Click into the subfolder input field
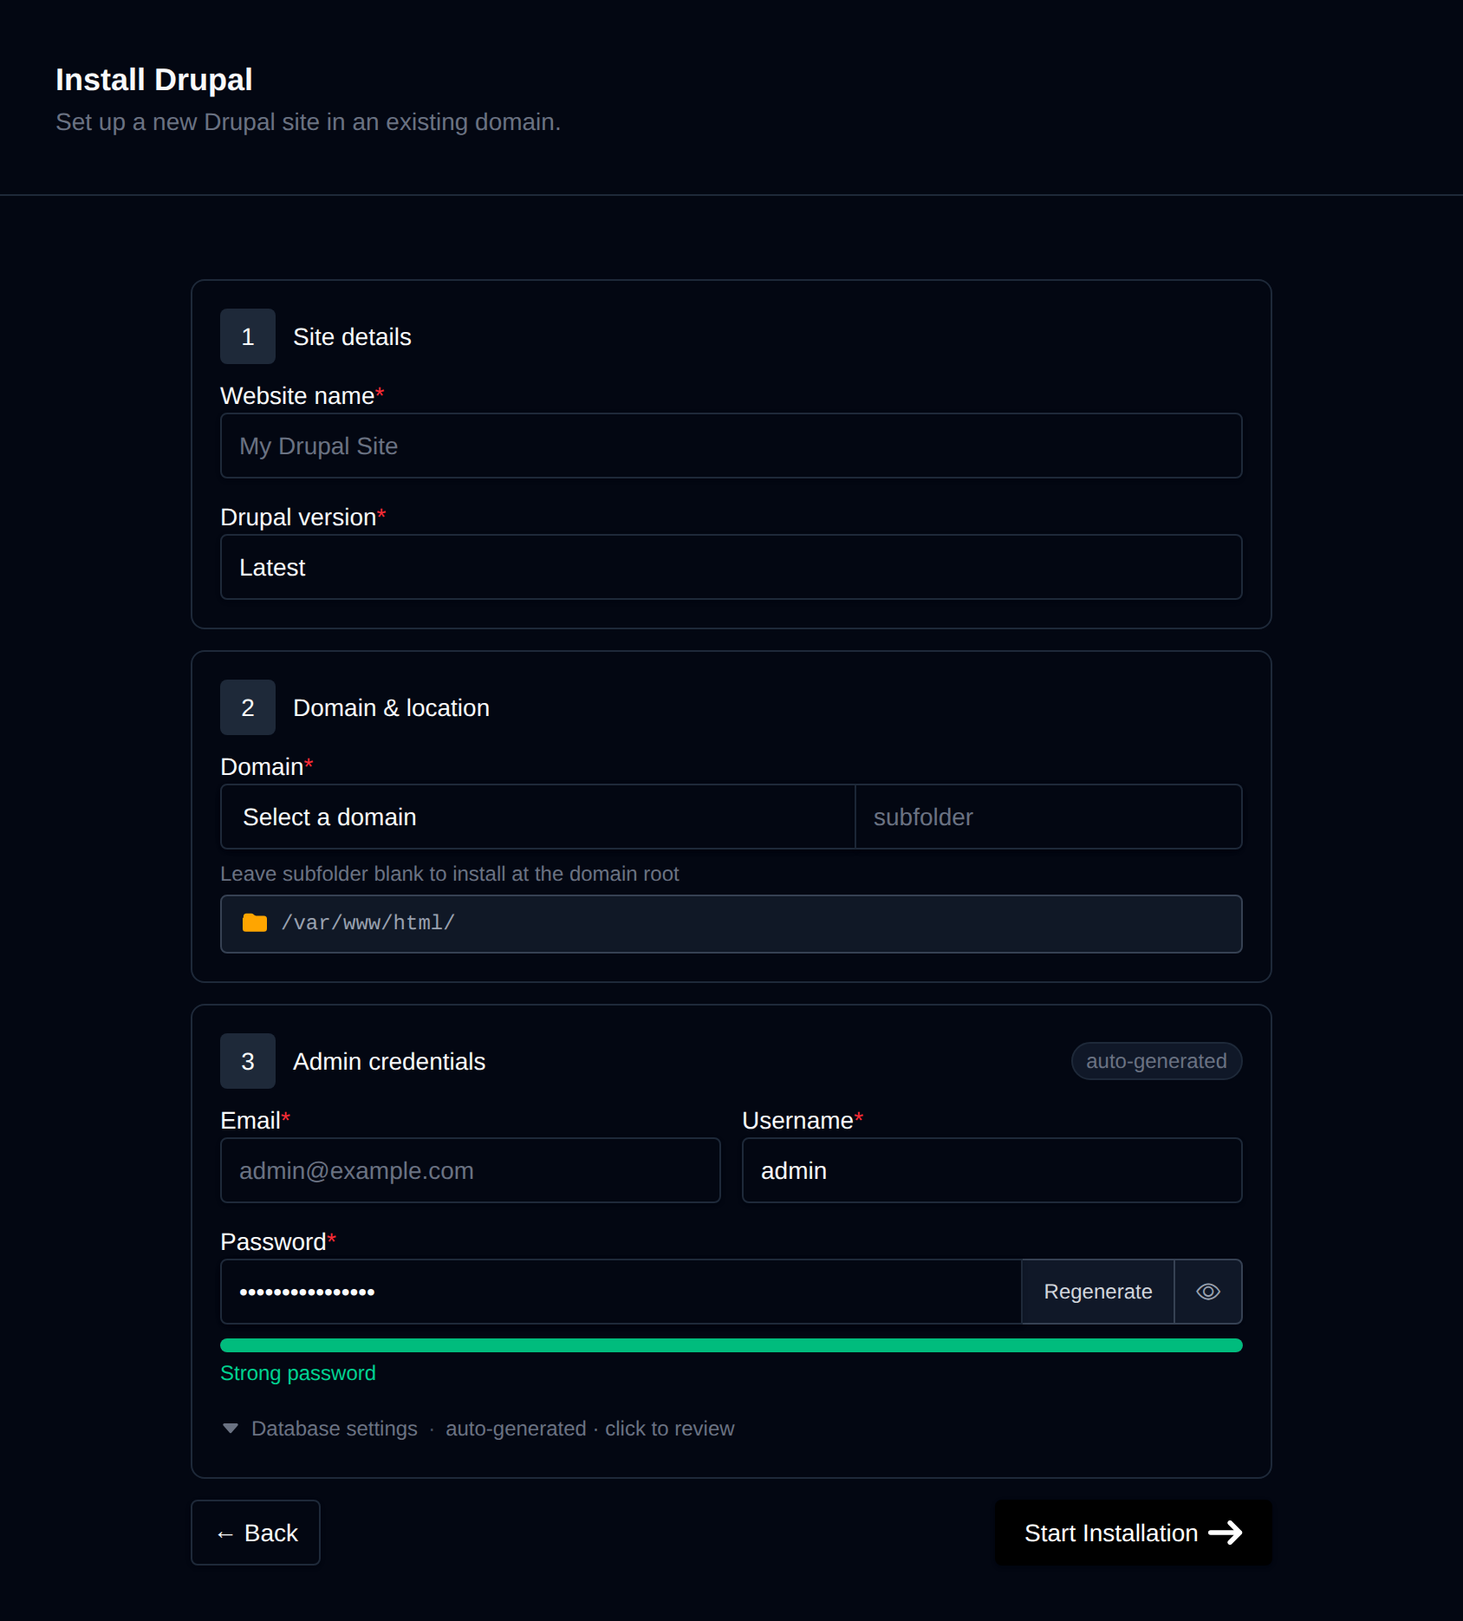The image size is (1463, 1621). click(x=1048, y=817)
